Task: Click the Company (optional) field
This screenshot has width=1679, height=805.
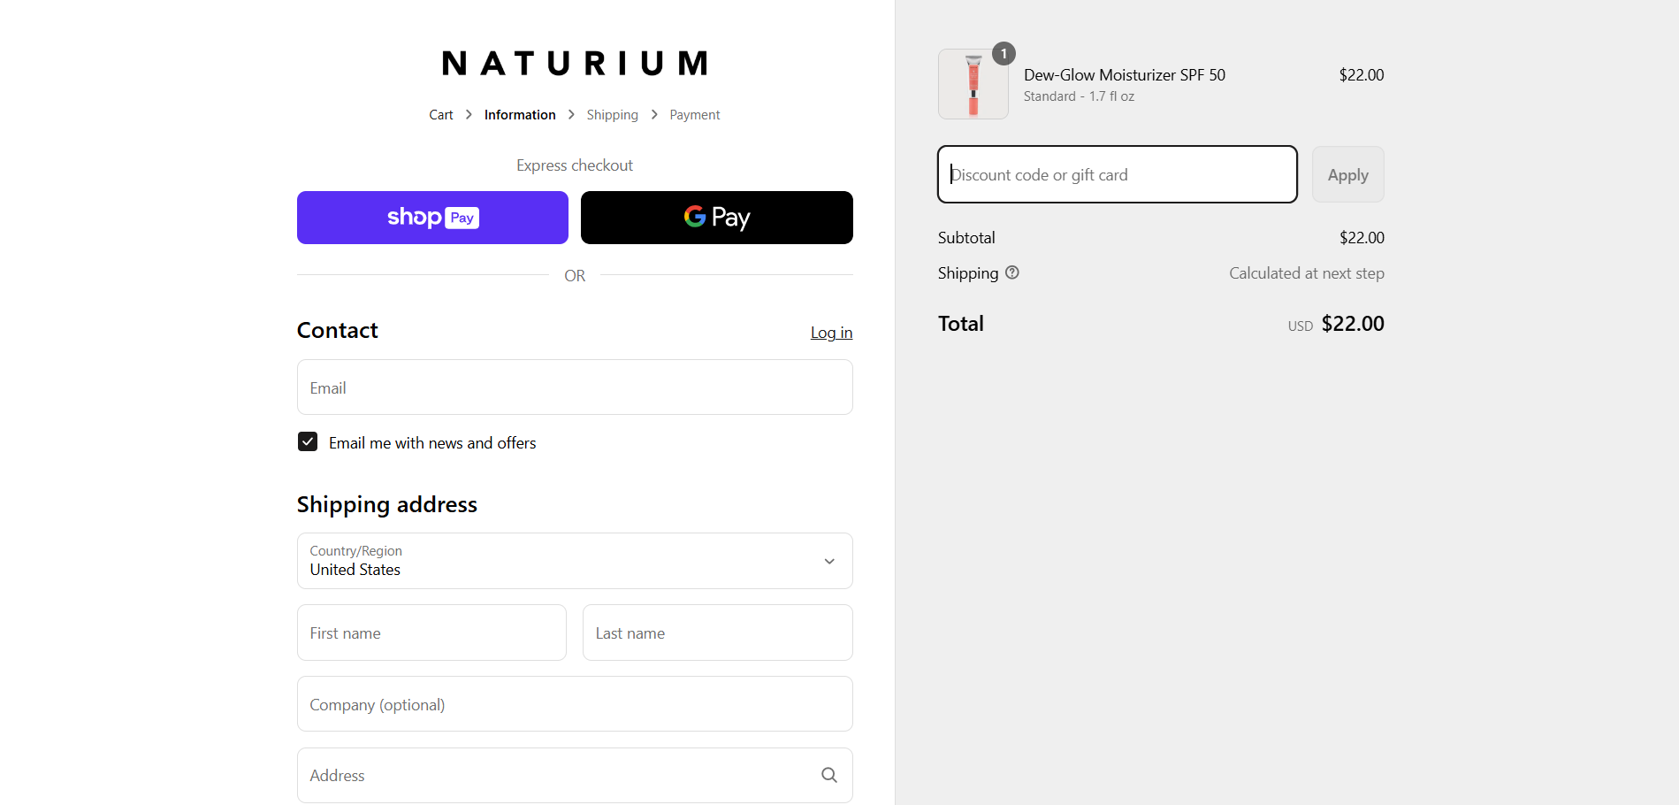Action: (575, 704)
